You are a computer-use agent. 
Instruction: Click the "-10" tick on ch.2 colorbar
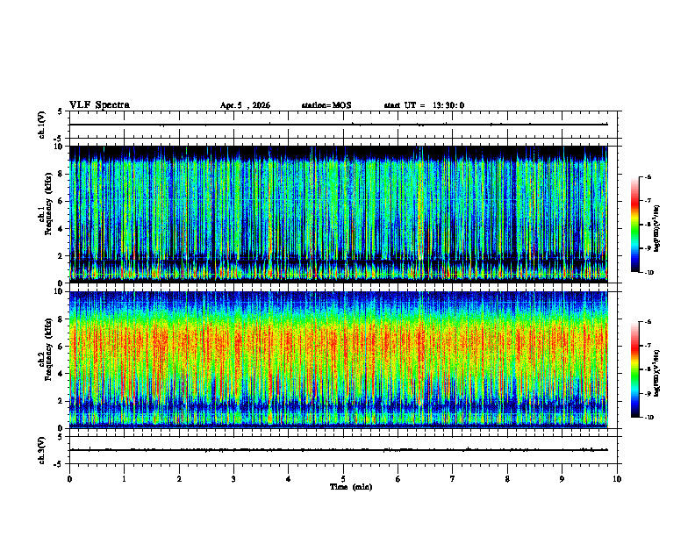[649, 418]
